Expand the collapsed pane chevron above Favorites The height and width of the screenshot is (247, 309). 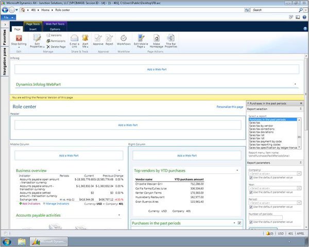[5, 24]
